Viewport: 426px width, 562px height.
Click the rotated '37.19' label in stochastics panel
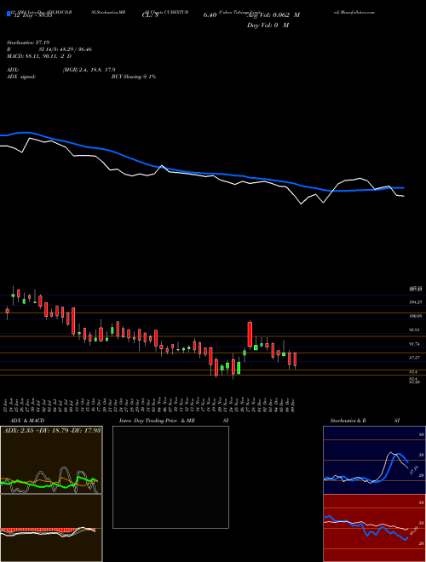click(414, 471)
